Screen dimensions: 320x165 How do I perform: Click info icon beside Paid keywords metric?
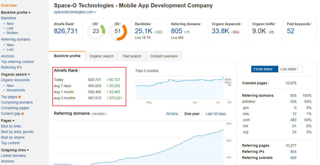(x=311, y=23)
